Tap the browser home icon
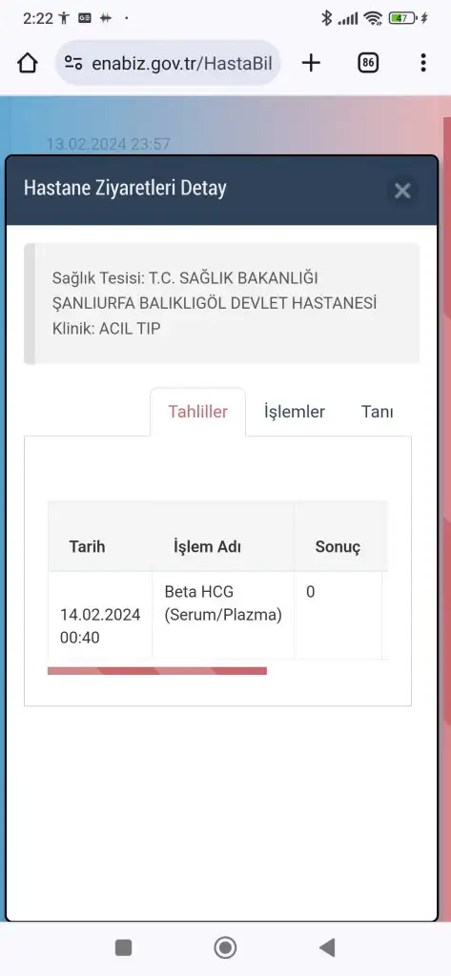 [x=28, y=63]
